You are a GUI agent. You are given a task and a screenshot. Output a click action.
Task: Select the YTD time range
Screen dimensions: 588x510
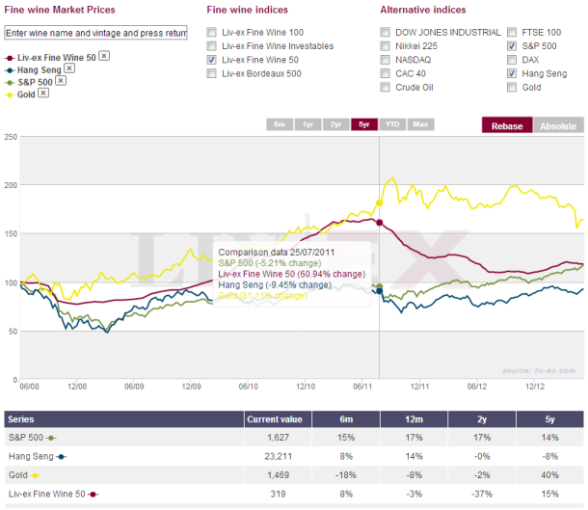pyautogui.click(x=392, y=124)
